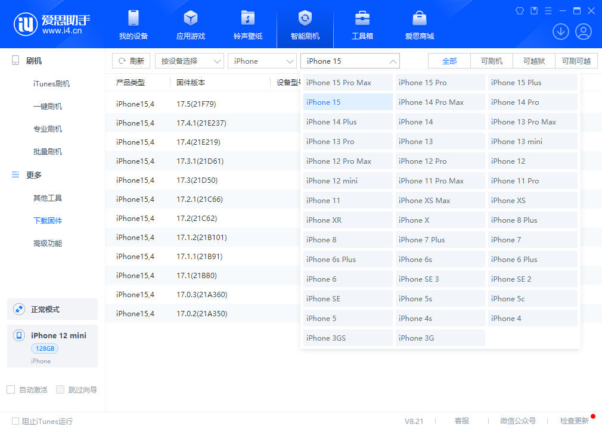Screen dimensions: 602x430
Task: Toggle 阻止iTunes运行 checkbox
Action: pyautogui.click(x=15, y=421)
